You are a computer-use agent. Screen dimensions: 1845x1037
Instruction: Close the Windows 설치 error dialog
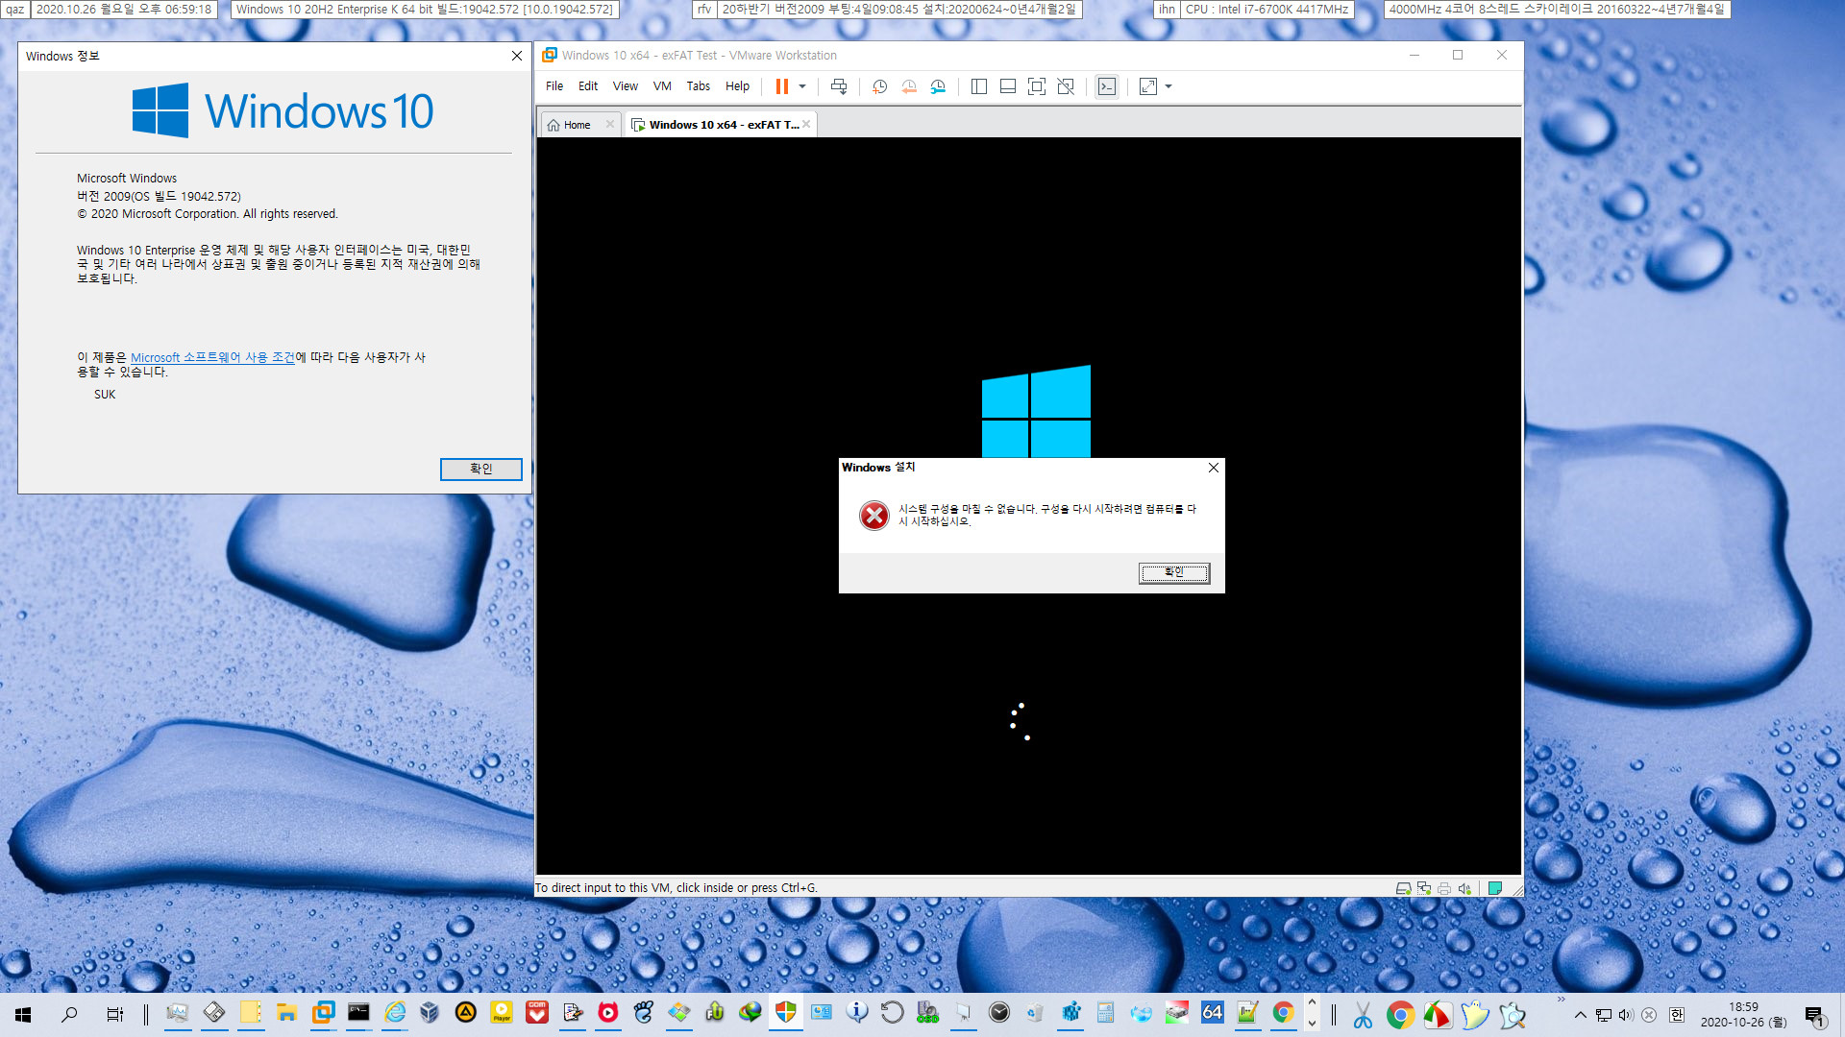tap(1214, 468)
